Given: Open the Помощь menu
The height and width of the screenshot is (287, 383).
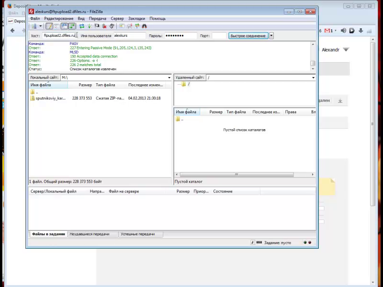Looking at the screenshot, I should tap(158, 19).
